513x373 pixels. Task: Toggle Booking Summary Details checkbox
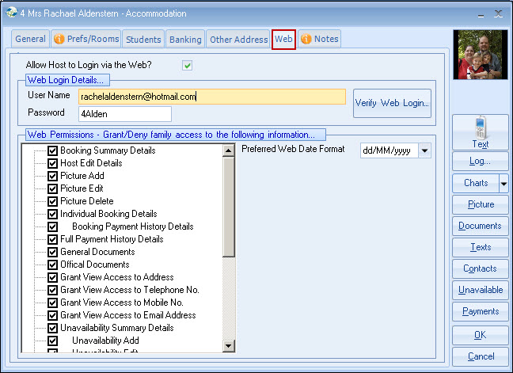53,150
